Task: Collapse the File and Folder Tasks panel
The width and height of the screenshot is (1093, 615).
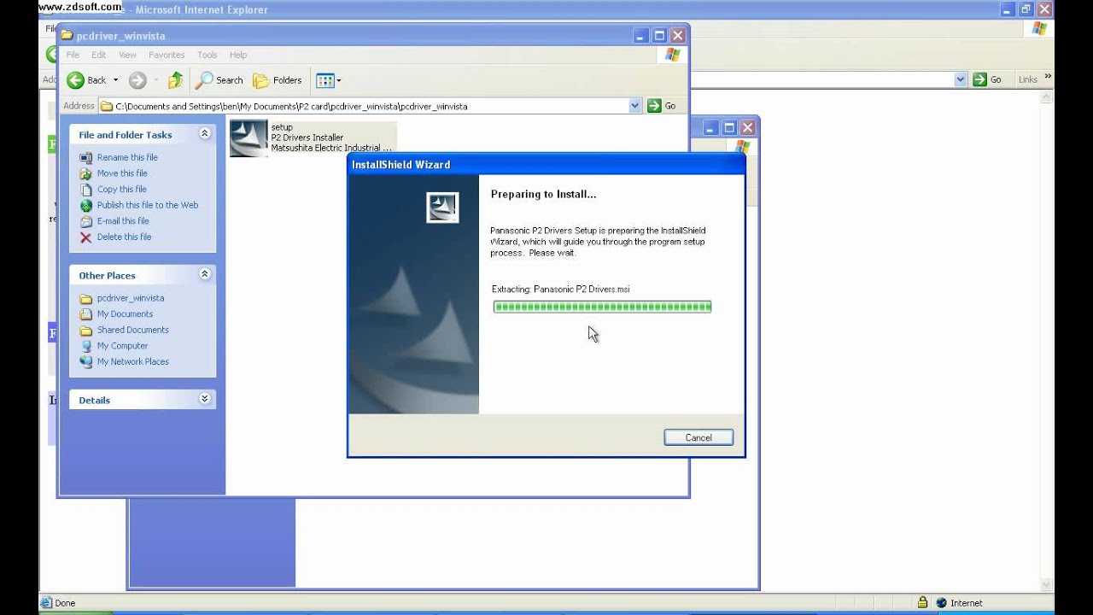Action: pyautogui.click(x=204, y=133)
